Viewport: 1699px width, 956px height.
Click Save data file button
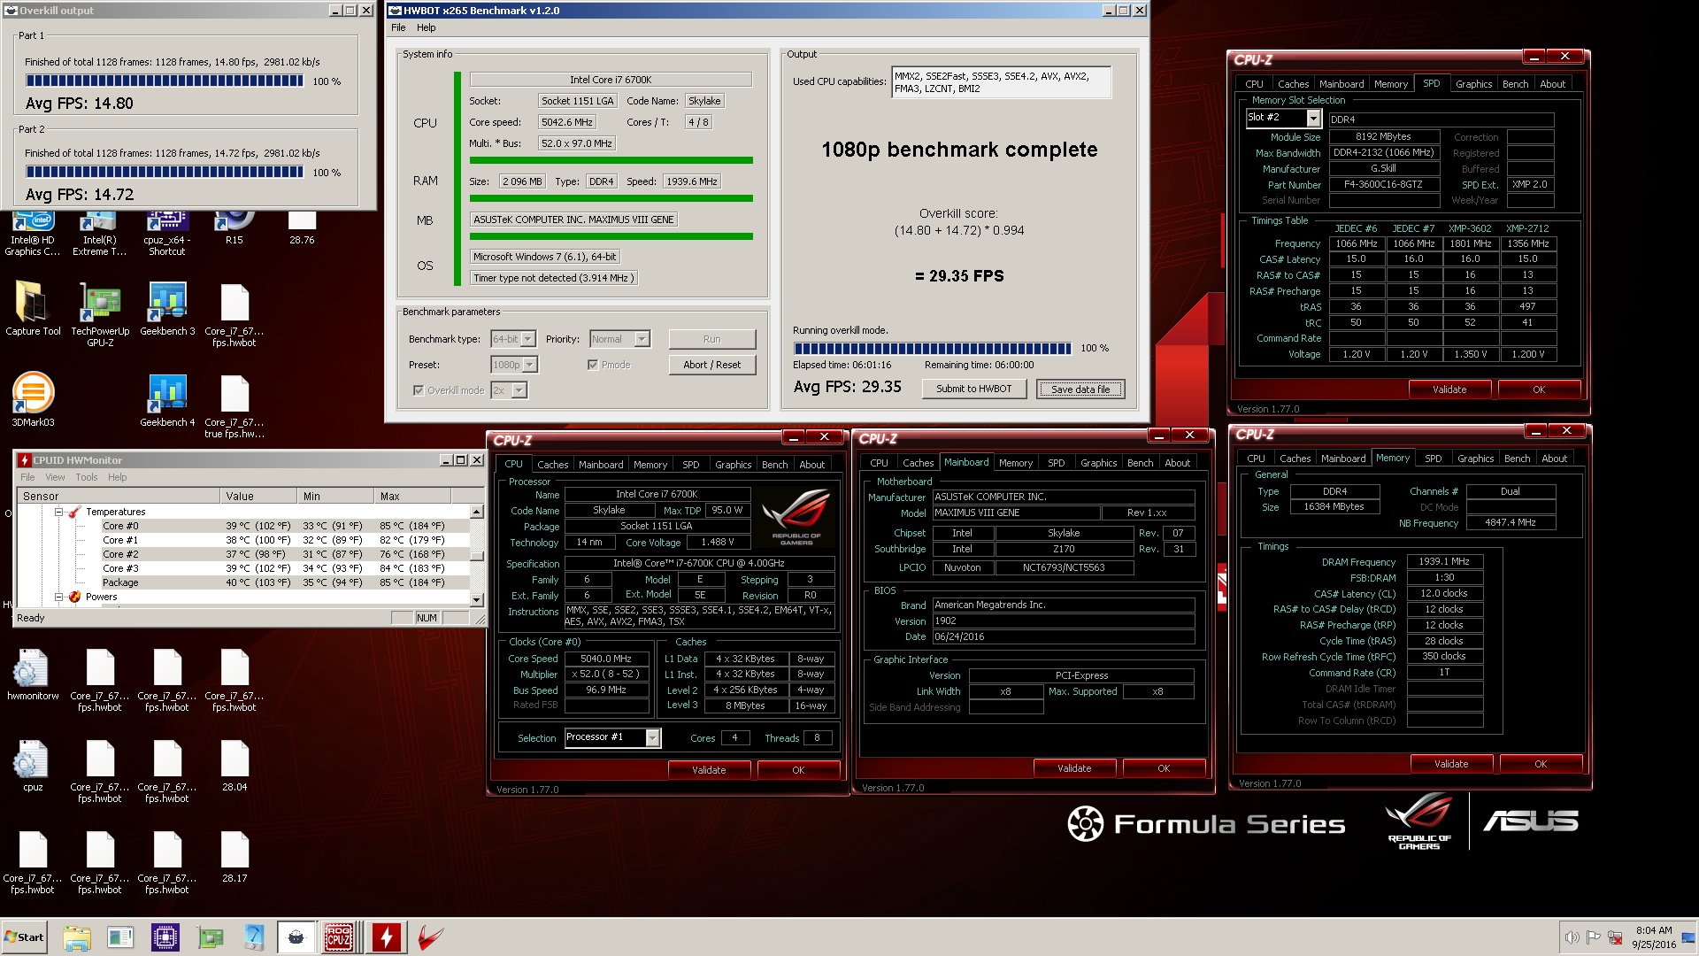pos(1080,389)
